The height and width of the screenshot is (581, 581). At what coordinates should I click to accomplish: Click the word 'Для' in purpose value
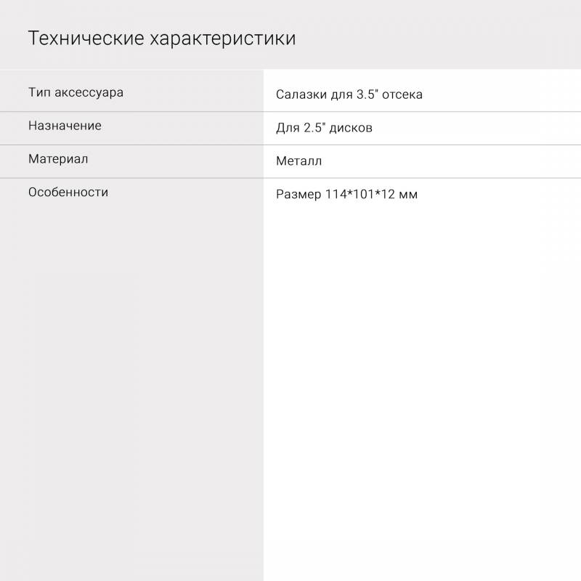(287, 128)
